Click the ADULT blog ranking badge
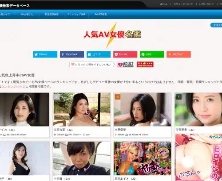This screenshot has height=181, width=222. [126, 65]
